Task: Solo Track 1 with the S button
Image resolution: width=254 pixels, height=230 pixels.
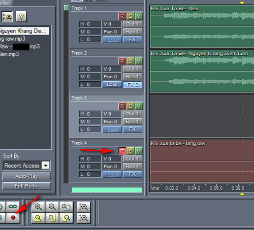Action: click(x=131, y=16)
